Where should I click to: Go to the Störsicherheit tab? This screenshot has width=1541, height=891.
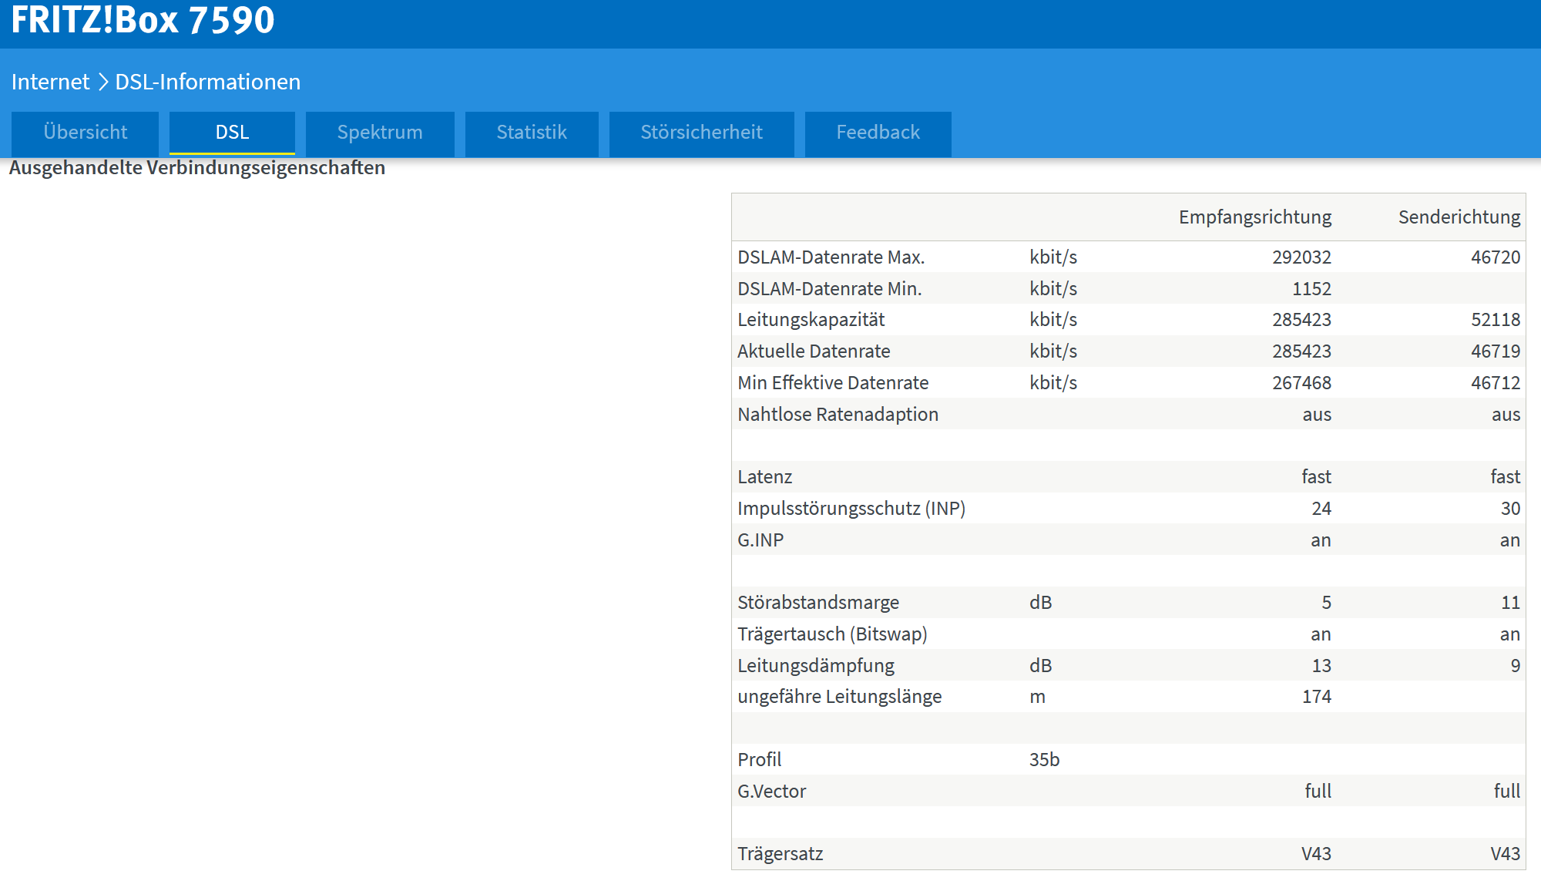point(701,133)
